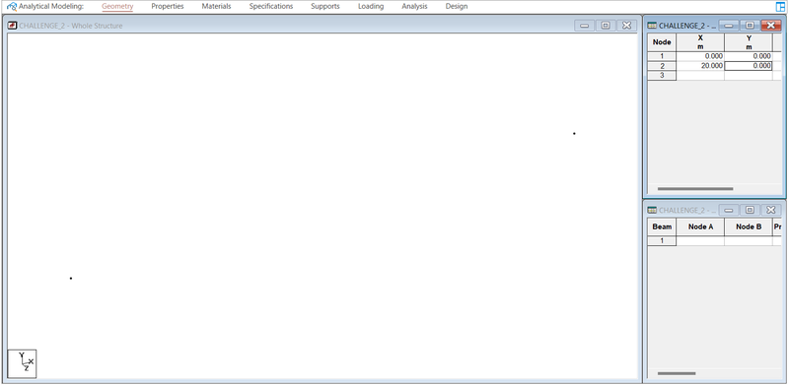Click the Beams table horizontal scrollbar
This screenshot has width=789, height=385.
point(677,373)
